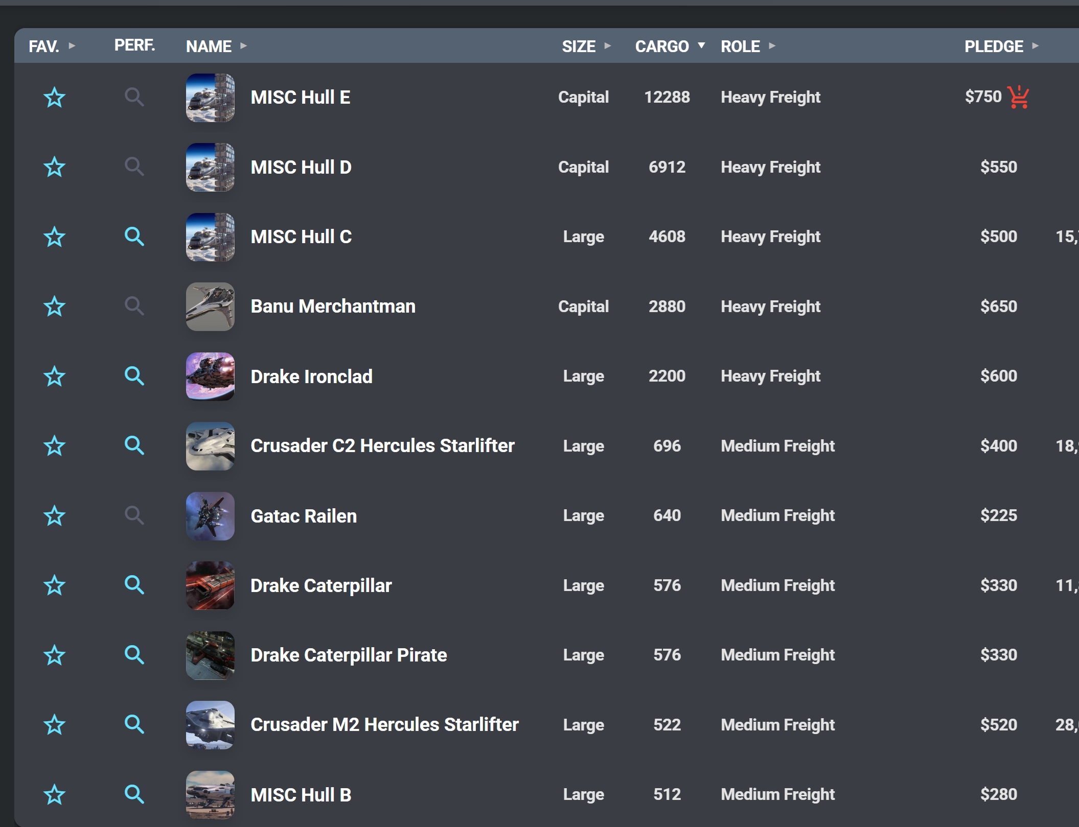Screen dimensions: 1079x827
Task: Open the MISC Hull C name link
Action: point(301,237)
